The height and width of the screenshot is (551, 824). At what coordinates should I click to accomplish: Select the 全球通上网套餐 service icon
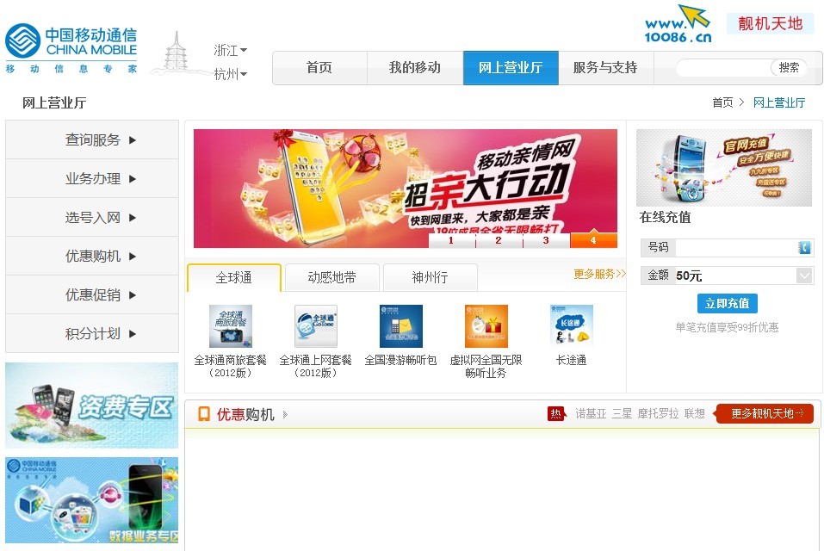(315, 325)
